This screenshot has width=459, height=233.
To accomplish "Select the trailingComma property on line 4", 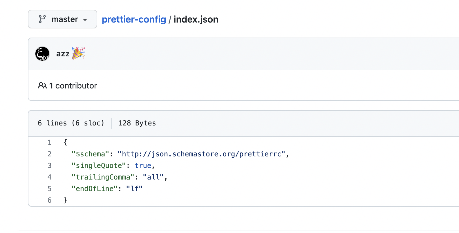I will pyautogui.click(x=102, y=177).
